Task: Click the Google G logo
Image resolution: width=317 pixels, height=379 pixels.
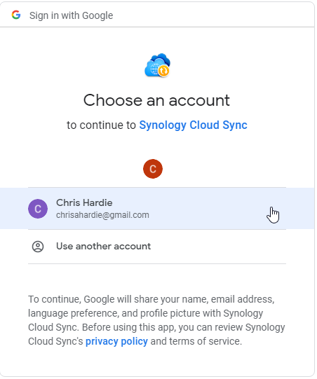Action: pos(16,15)
